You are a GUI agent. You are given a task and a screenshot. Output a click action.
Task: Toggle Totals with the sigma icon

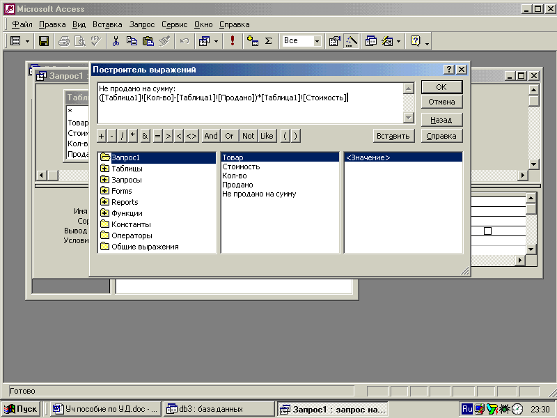pyautogui.click(x=269, y=41)
